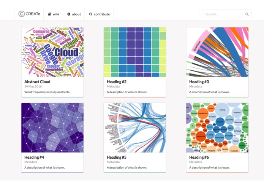Open the Heading #6 bubble chart thumbnail
This screenshot has height=188, width=264.
click(x=217, y=127)
